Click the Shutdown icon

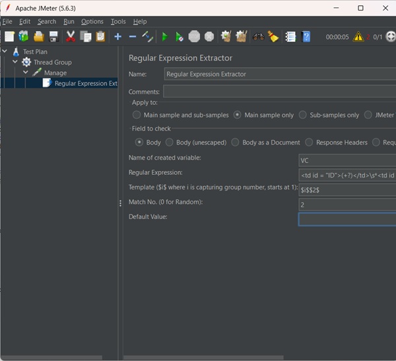209,37
